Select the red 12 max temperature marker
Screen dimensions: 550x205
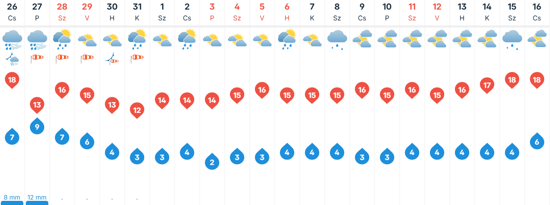(137, 110)
